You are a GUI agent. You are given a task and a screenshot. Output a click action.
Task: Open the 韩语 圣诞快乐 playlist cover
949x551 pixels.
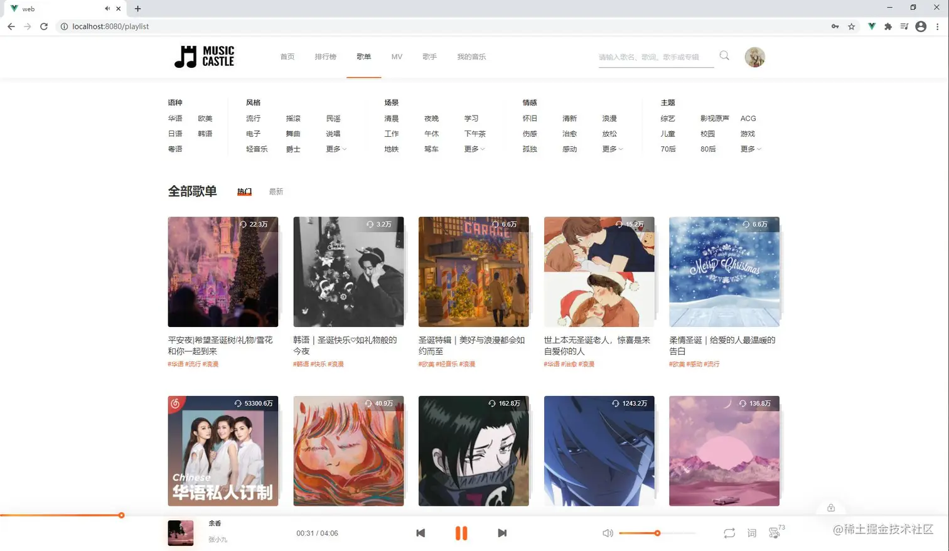[x=348, y=272]
